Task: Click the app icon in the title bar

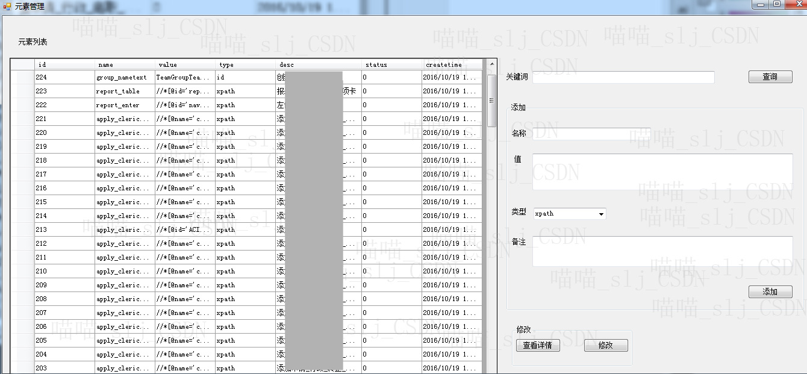Action: tap(7, 6)
